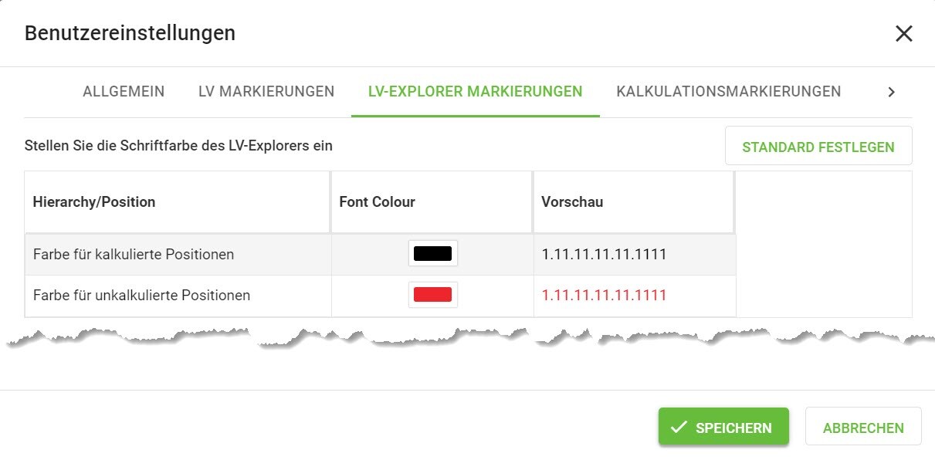This screenshot has width=935, height=460.
Task: Open the LV MARKIERUNGEN tab
Action: tap(266, 92)
